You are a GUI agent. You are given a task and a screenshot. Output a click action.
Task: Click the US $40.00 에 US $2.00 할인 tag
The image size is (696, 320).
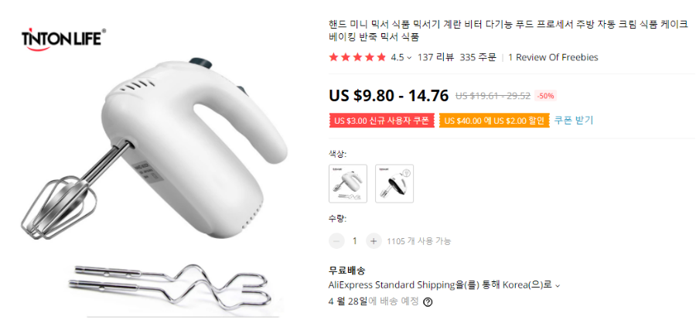[x=494, y=121]
